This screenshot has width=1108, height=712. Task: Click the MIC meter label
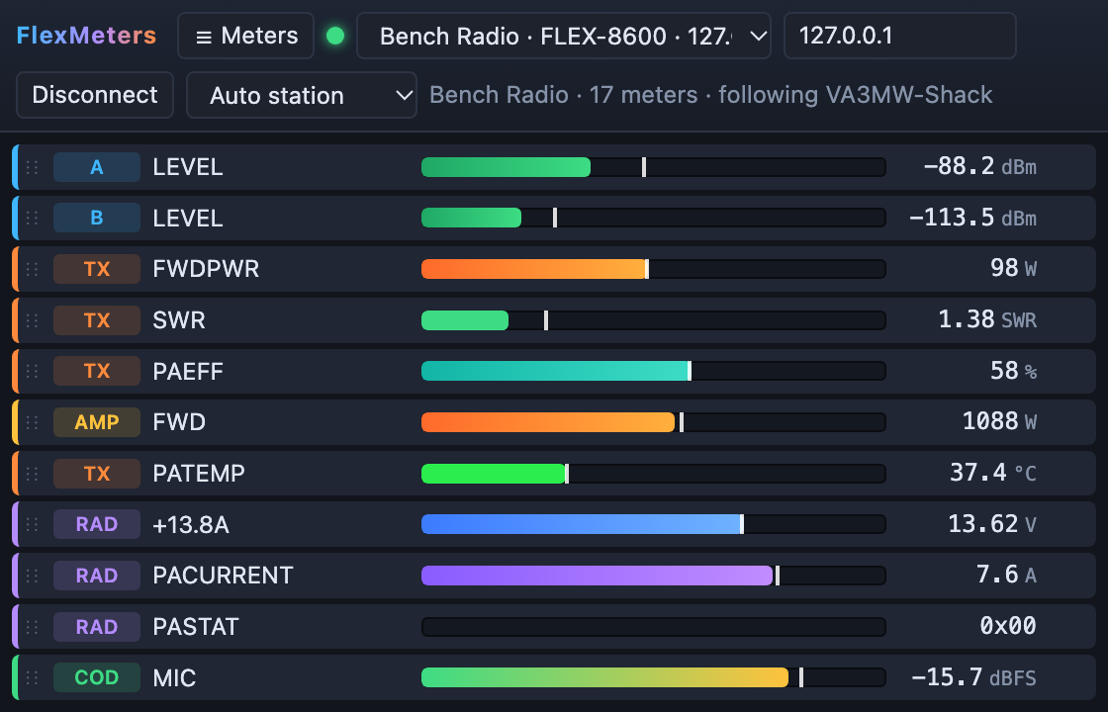tap(174, 677)
